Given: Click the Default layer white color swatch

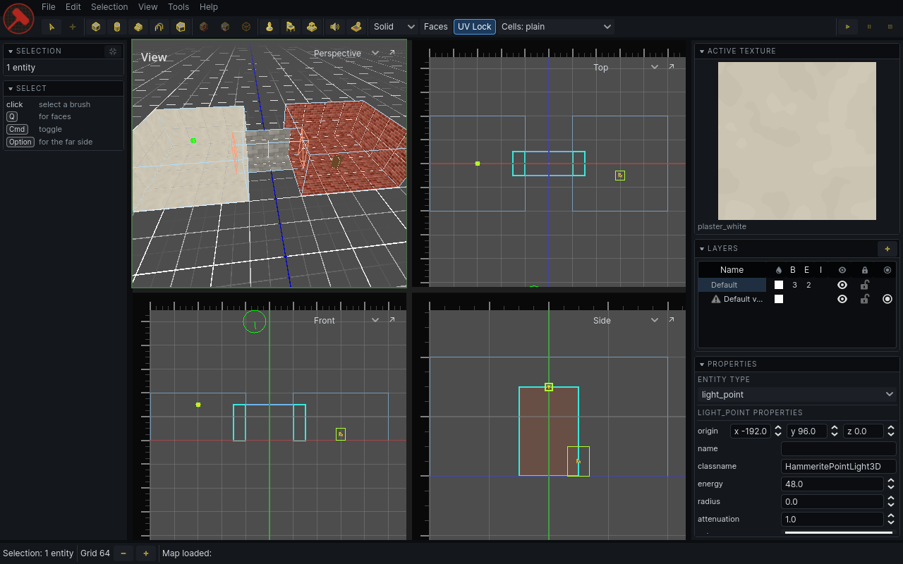Looking at the screenshot, I should pyautogui.click(x=779, y=285).
